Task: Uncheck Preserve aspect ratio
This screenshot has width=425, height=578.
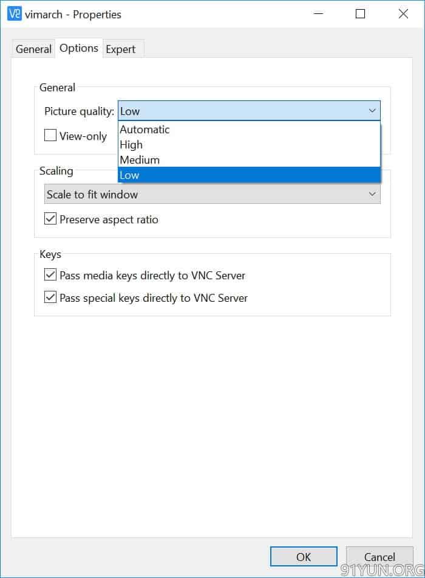Action: (50, 219)
